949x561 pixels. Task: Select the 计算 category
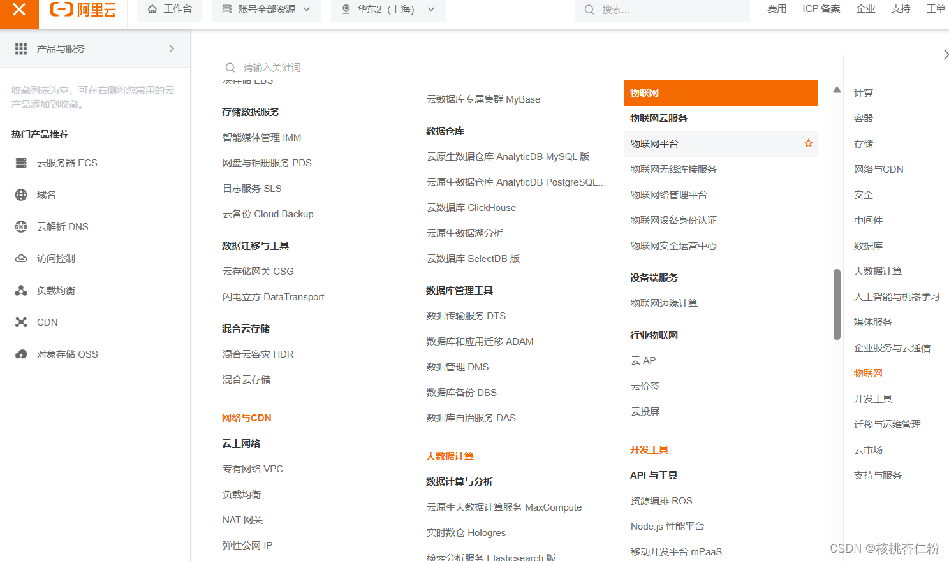864,93
